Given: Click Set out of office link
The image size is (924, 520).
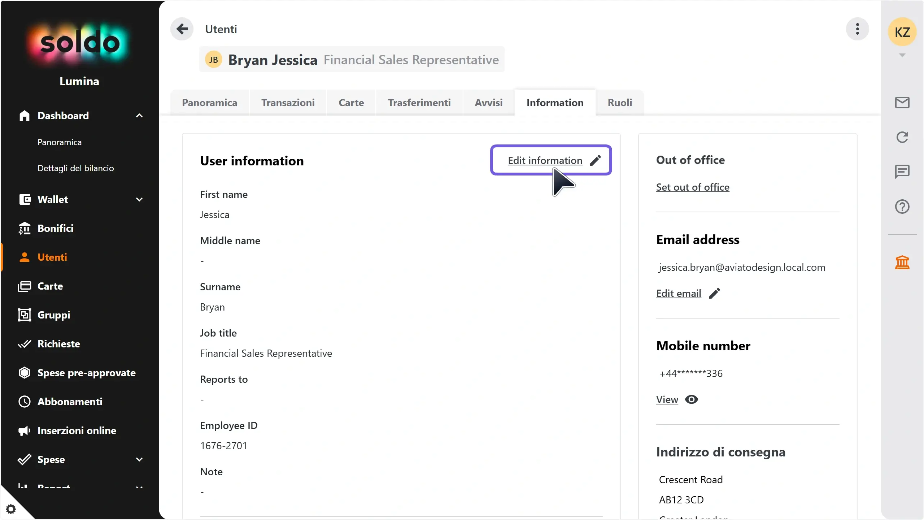Looking at the screenshot, I should [x=692, y=187].
